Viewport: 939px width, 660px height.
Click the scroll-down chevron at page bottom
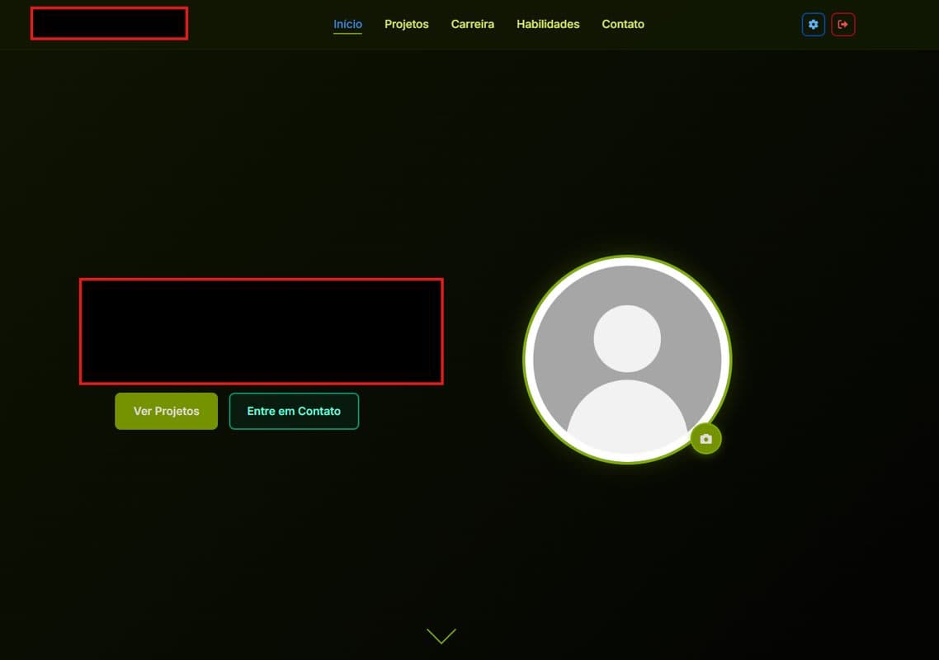click(x=441, y=635)
